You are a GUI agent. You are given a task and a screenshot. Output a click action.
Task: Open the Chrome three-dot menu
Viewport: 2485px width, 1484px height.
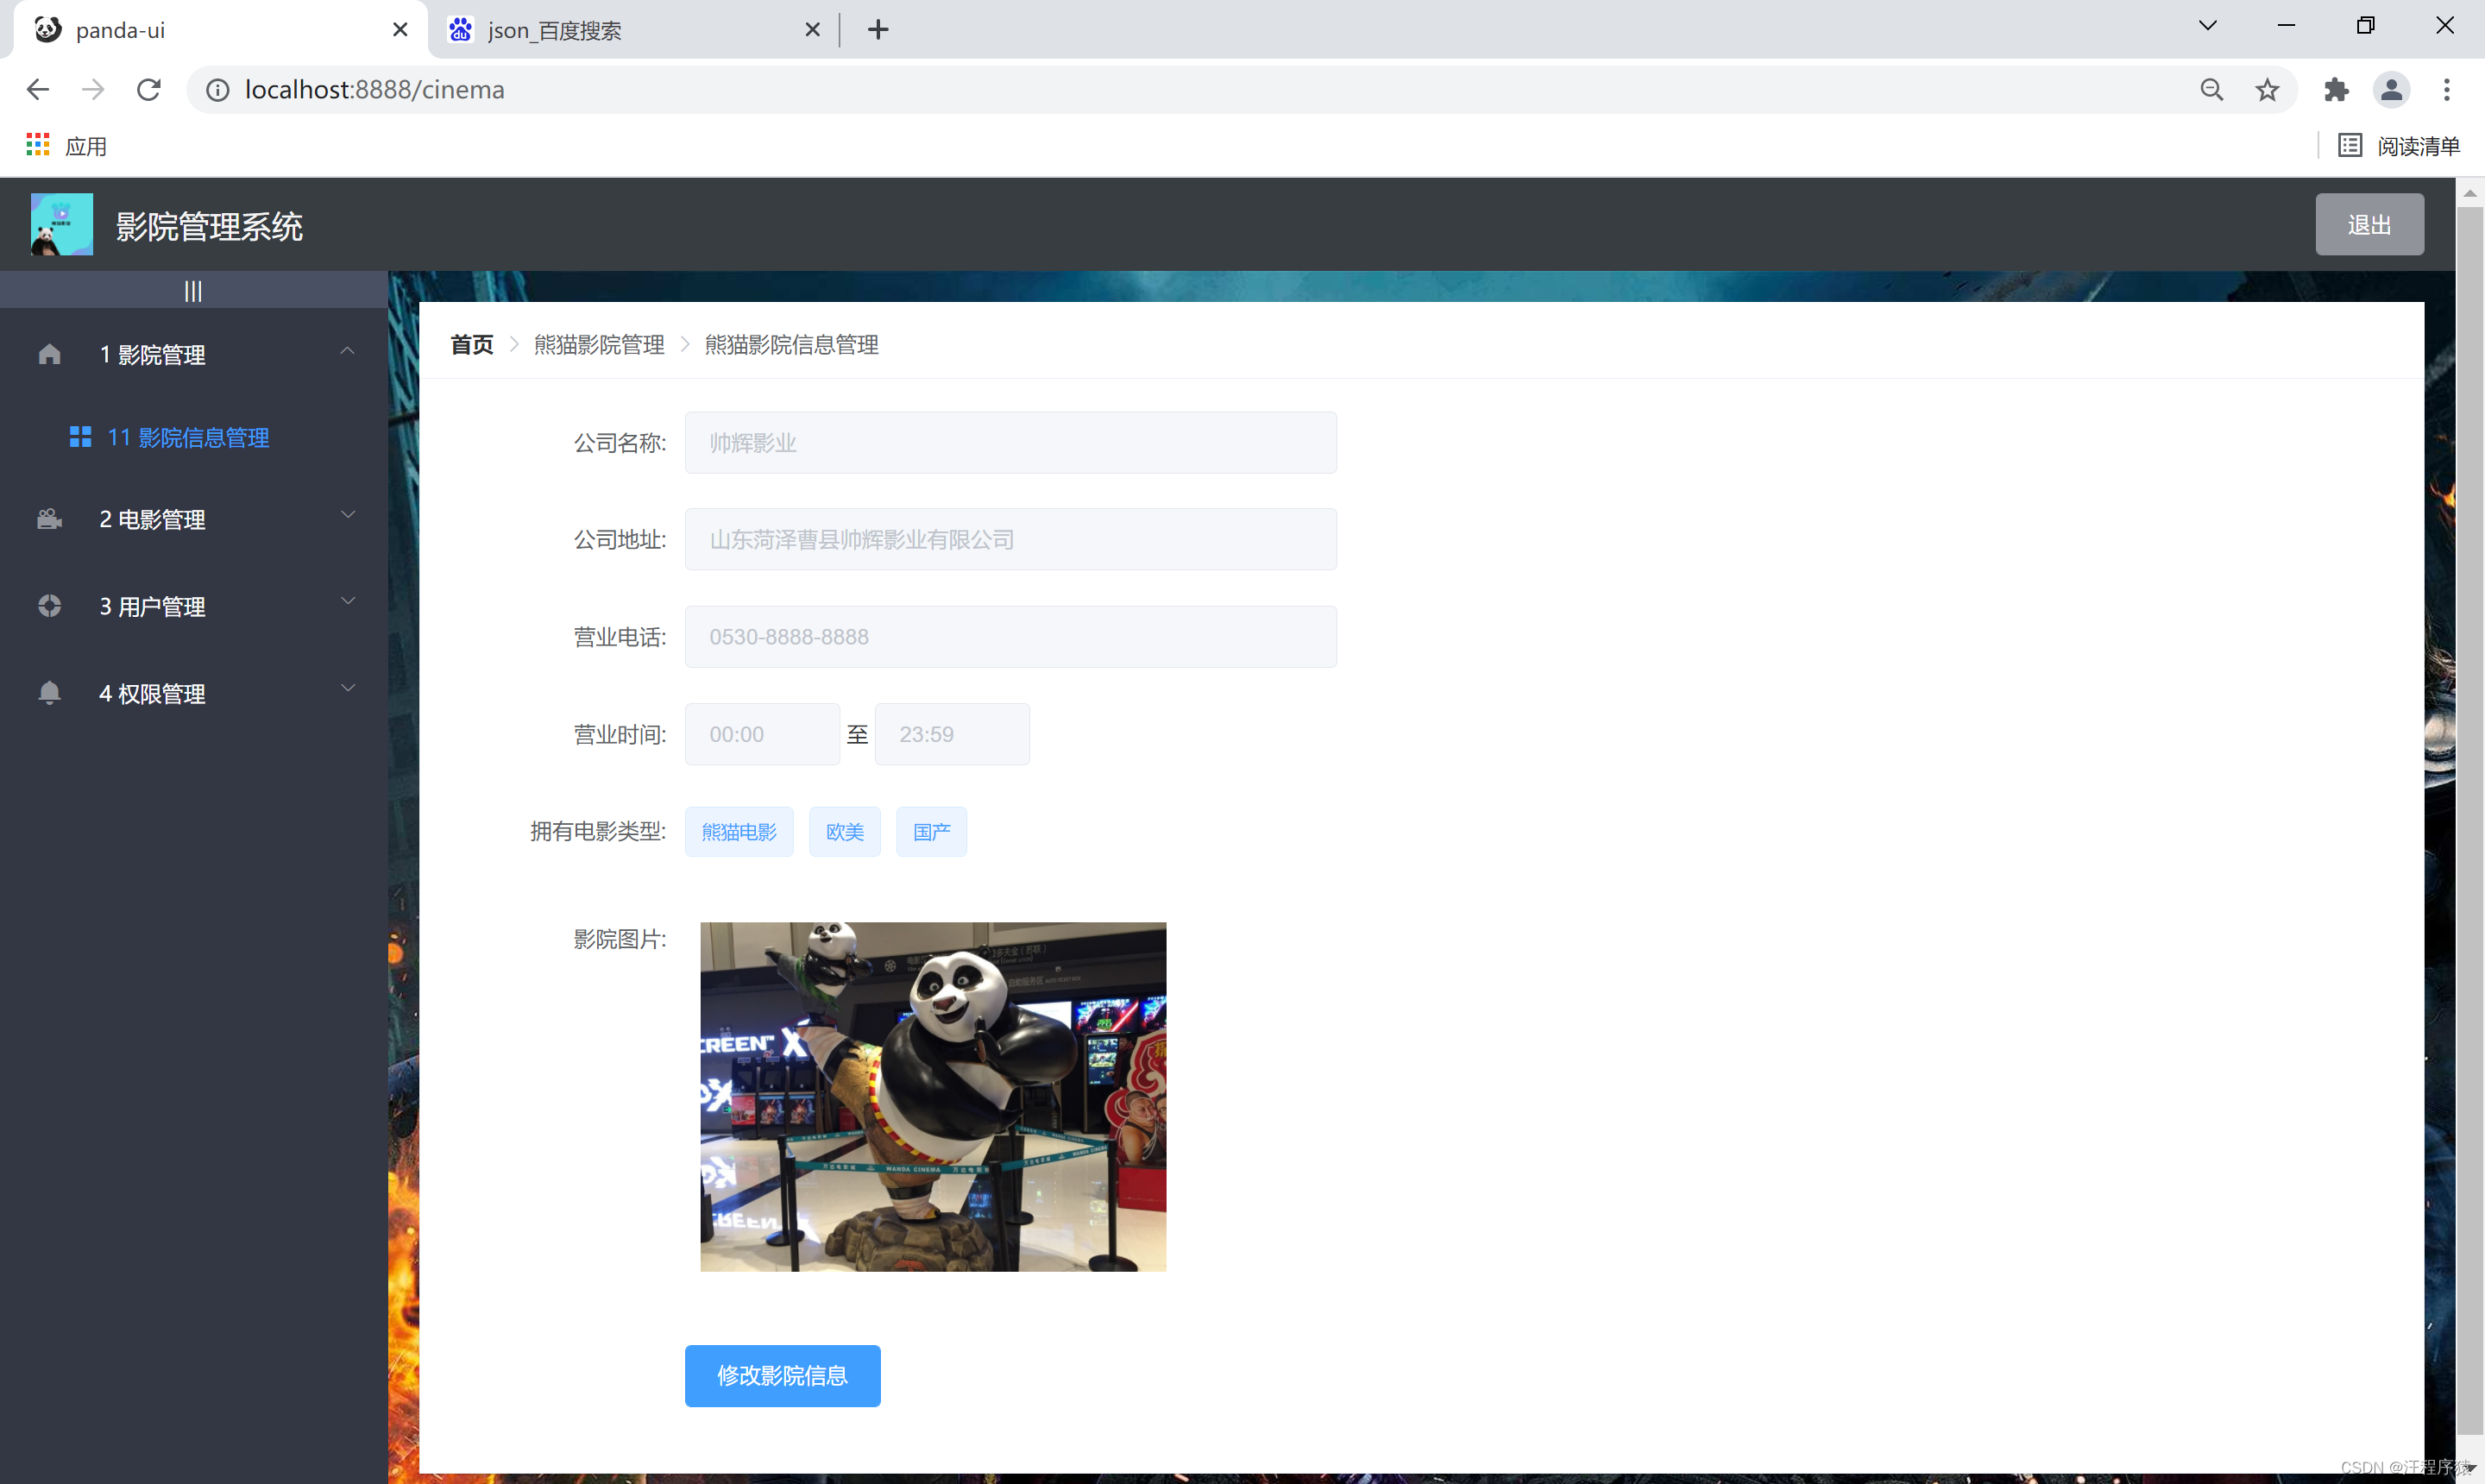click(x=2447, y=90)
